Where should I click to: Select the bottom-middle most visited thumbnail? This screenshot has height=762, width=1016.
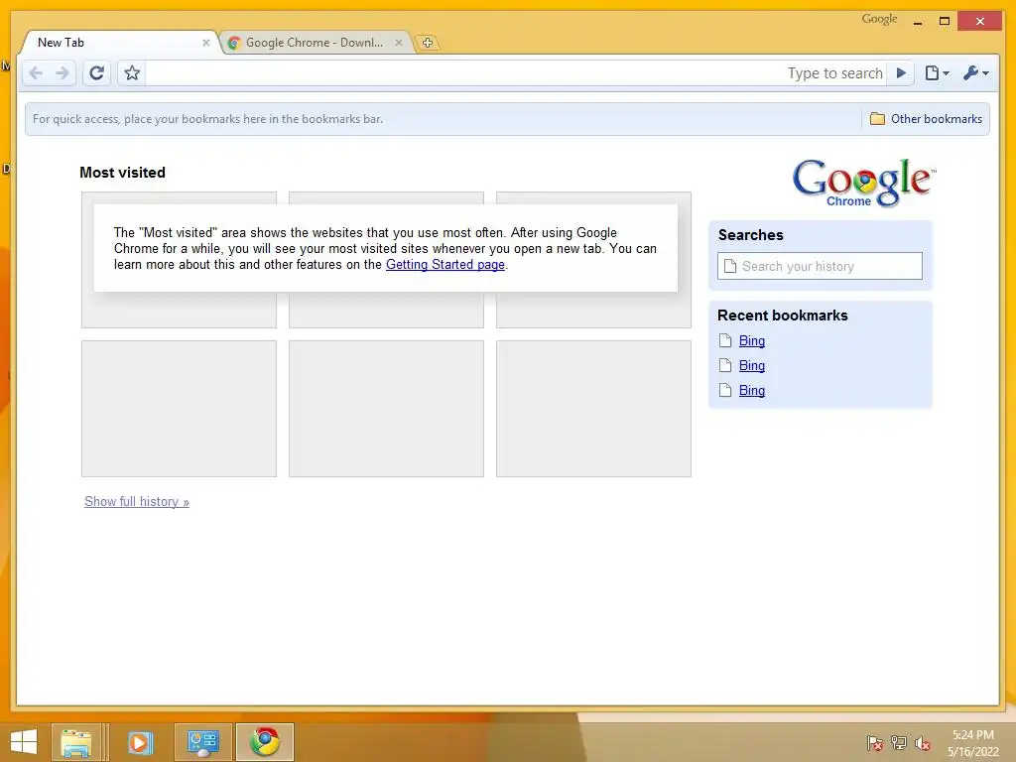pos(386,409)
